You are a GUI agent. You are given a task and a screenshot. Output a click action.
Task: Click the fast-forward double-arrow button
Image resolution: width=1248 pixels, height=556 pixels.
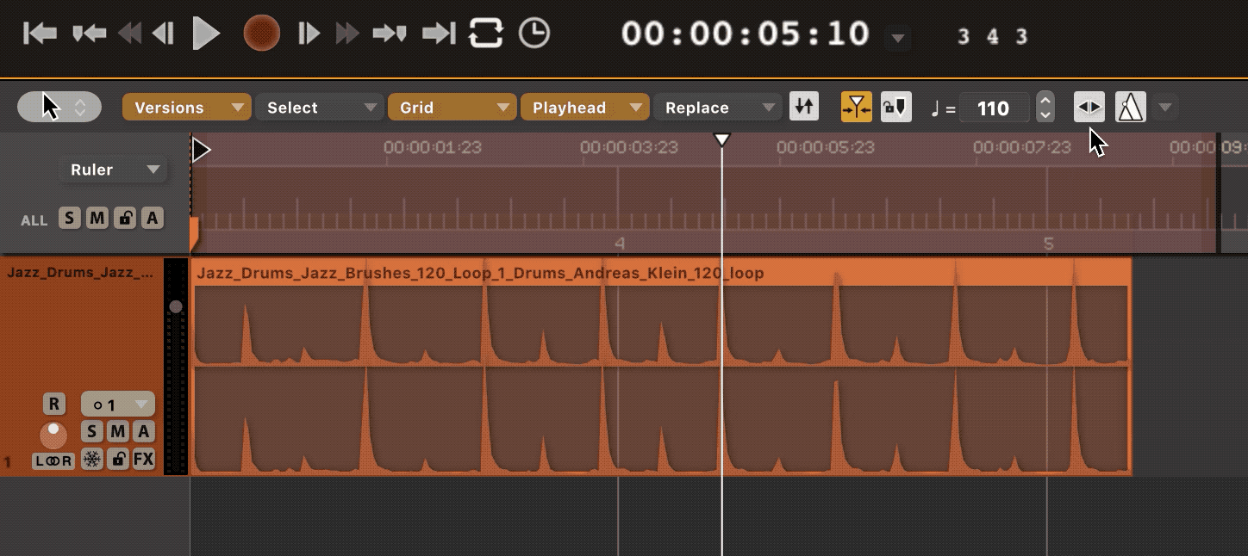coord(347,34)
